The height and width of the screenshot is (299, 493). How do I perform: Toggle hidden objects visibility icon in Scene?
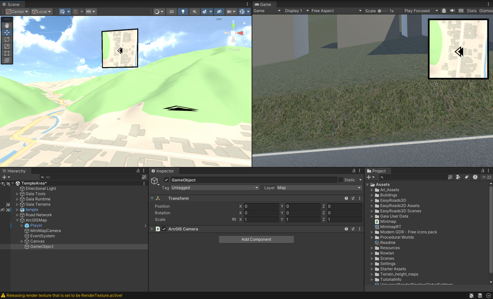(220, 12)
